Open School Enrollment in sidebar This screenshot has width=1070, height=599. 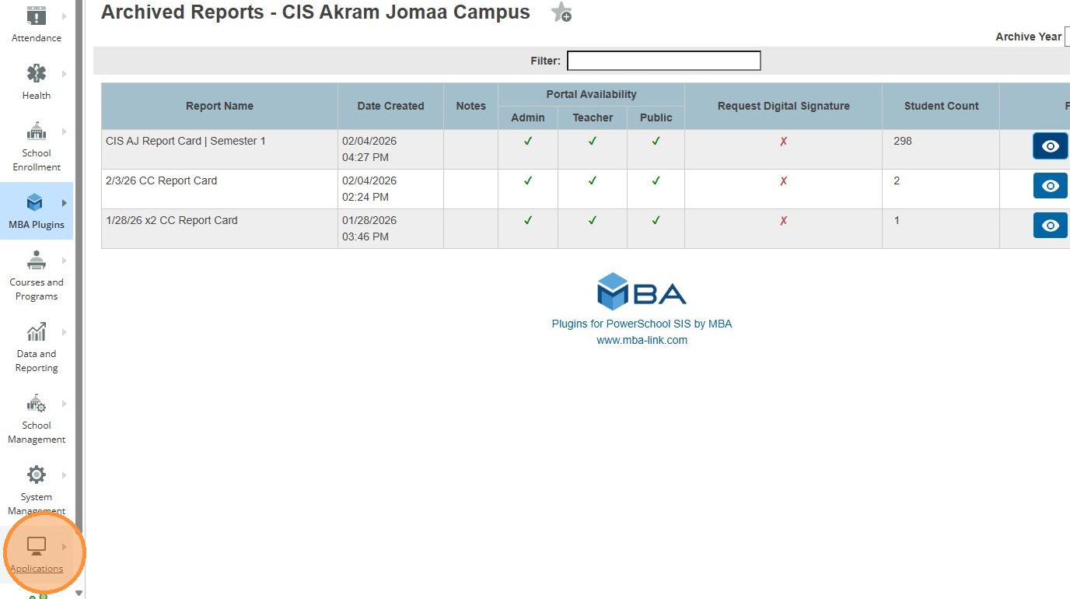tap(36, 131)
